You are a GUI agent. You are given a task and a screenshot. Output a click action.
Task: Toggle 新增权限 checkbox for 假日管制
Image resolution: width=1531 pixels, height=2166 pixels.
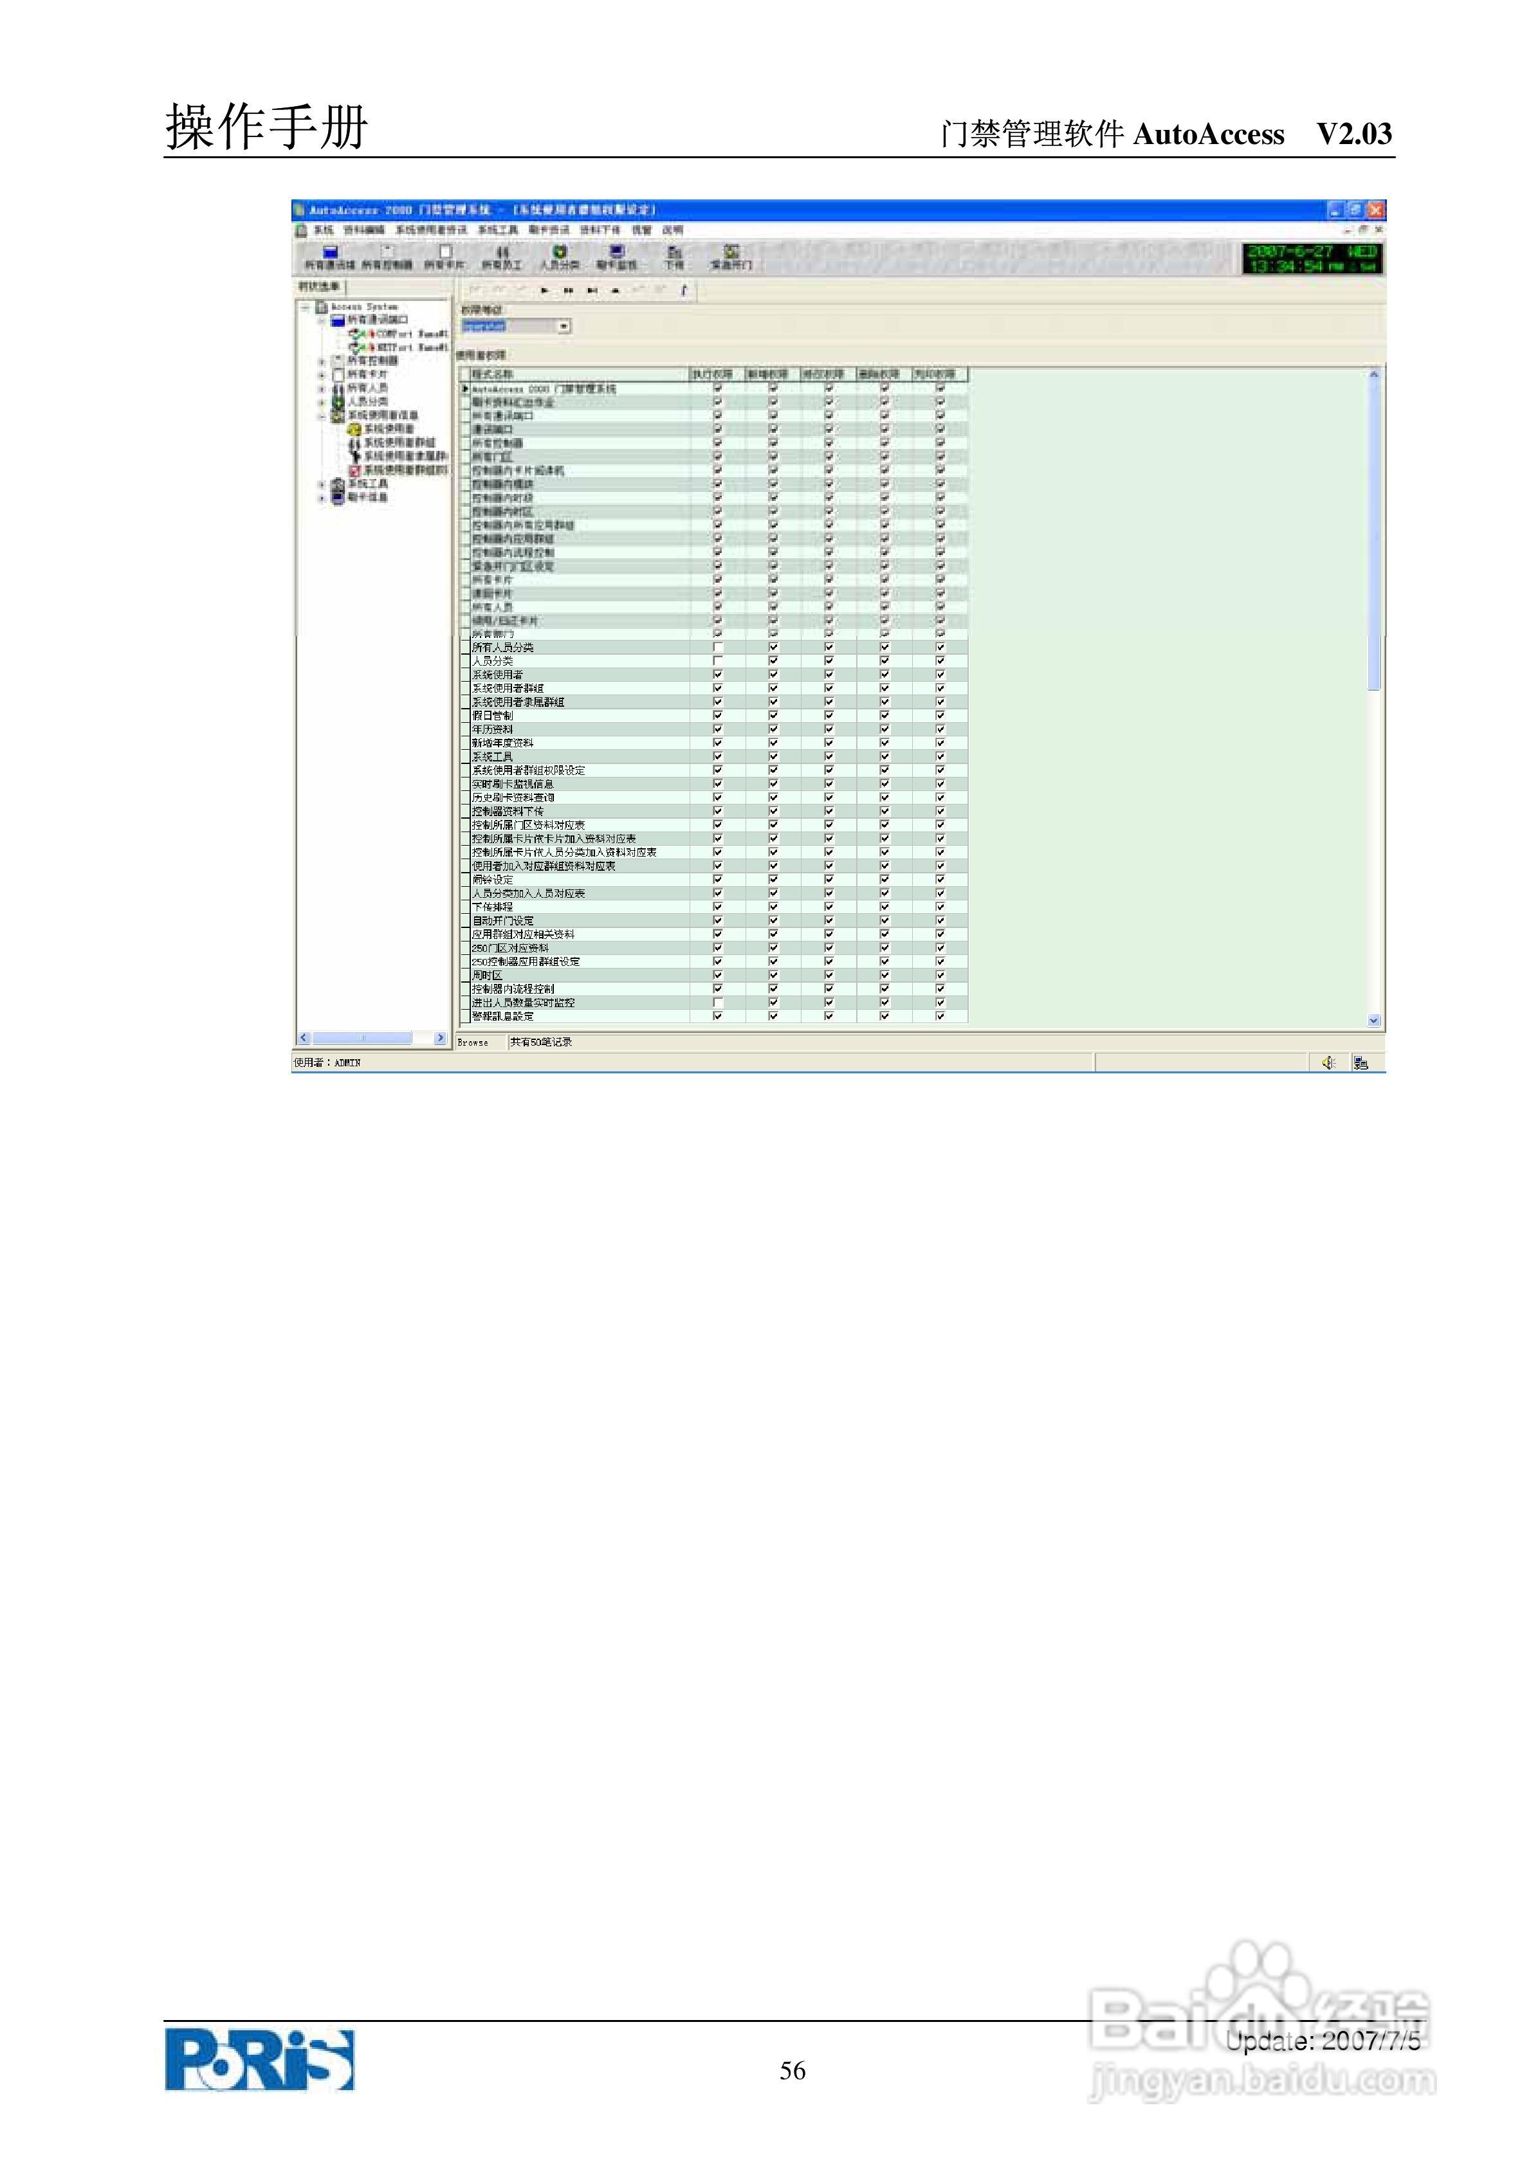pyautogui.click(x=774, y=716)
